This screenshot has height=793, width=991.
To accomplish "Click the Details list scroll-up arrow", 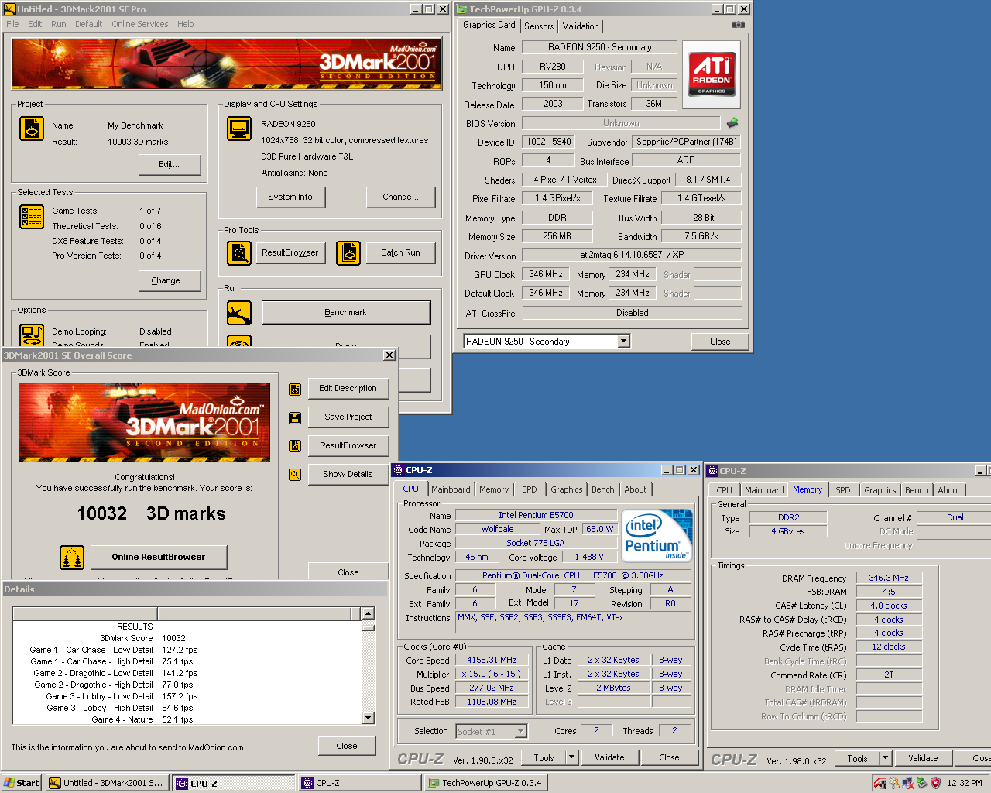I will [368, 613].
